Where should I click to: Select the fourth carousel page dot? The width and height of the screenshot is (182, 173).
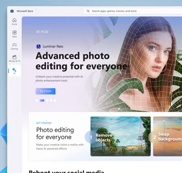click(51, 100)
